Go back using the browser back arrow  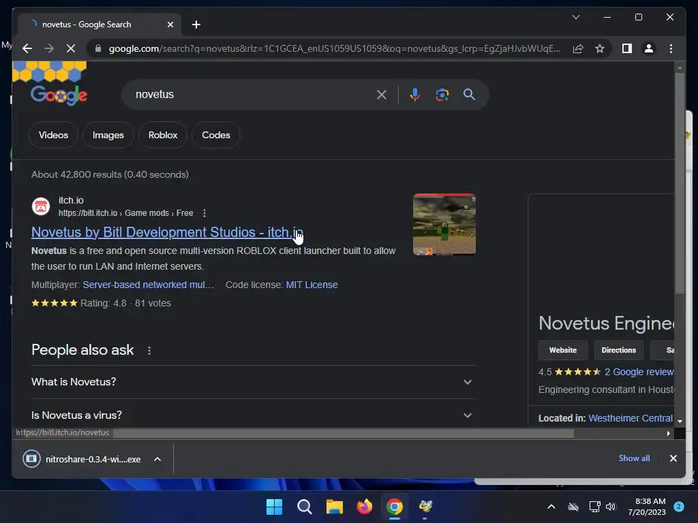click(27, 48)
